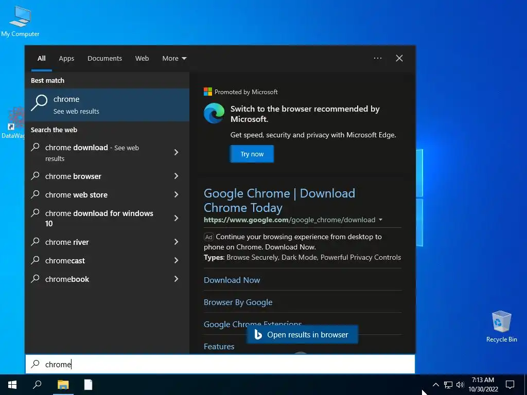Open the Recycle Bin desktop icon
Image resolution: width=527 pixels, height=395 pixels.
(x=501, y=326)
